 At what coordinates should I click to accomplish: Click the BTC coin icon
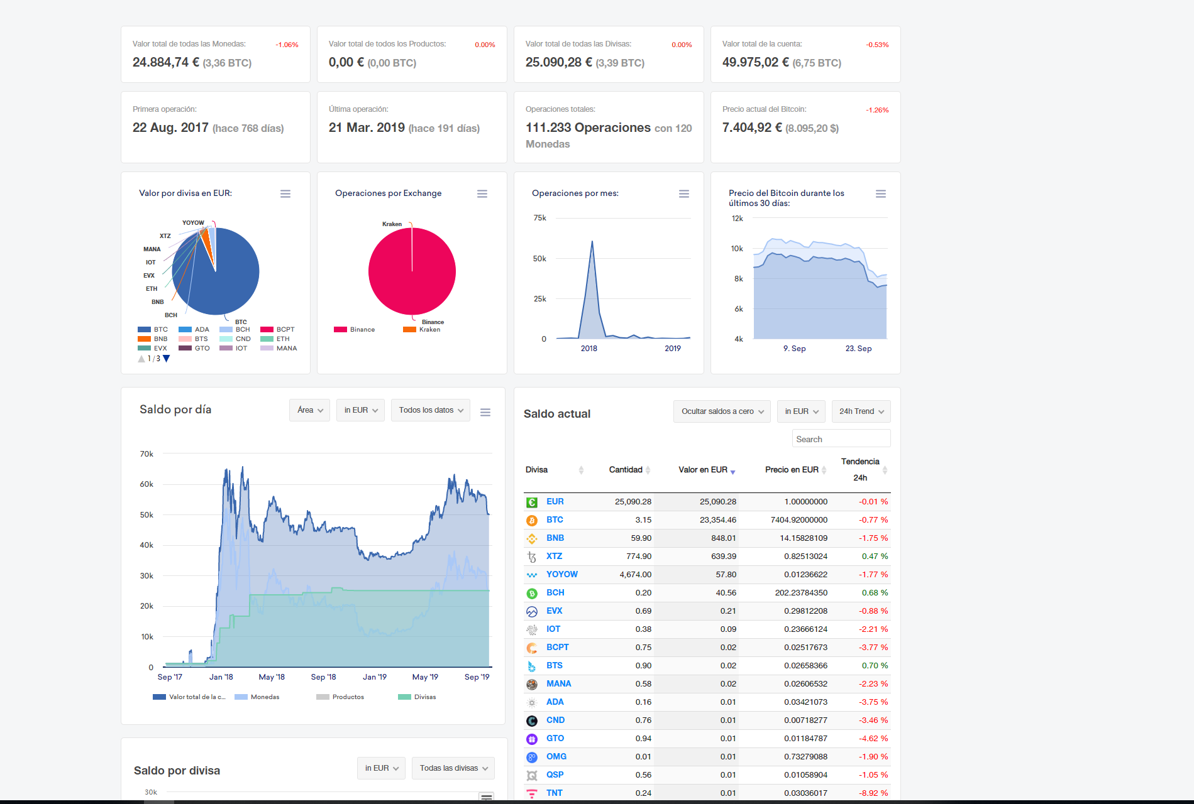(x=532, y=520)
